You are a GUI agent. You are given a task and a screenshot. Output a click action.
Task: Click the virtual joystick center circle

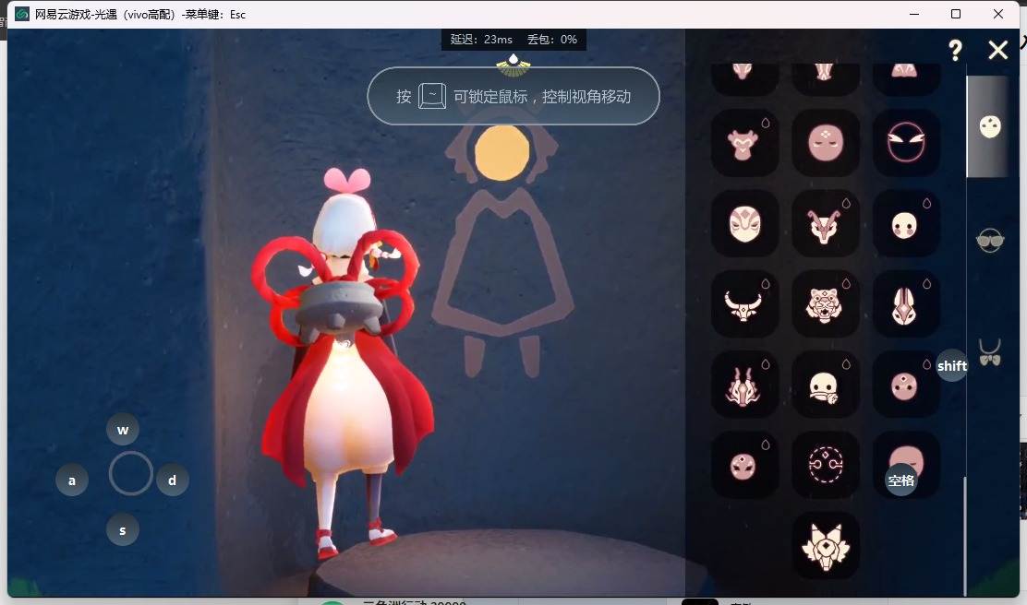pos(130,473)
